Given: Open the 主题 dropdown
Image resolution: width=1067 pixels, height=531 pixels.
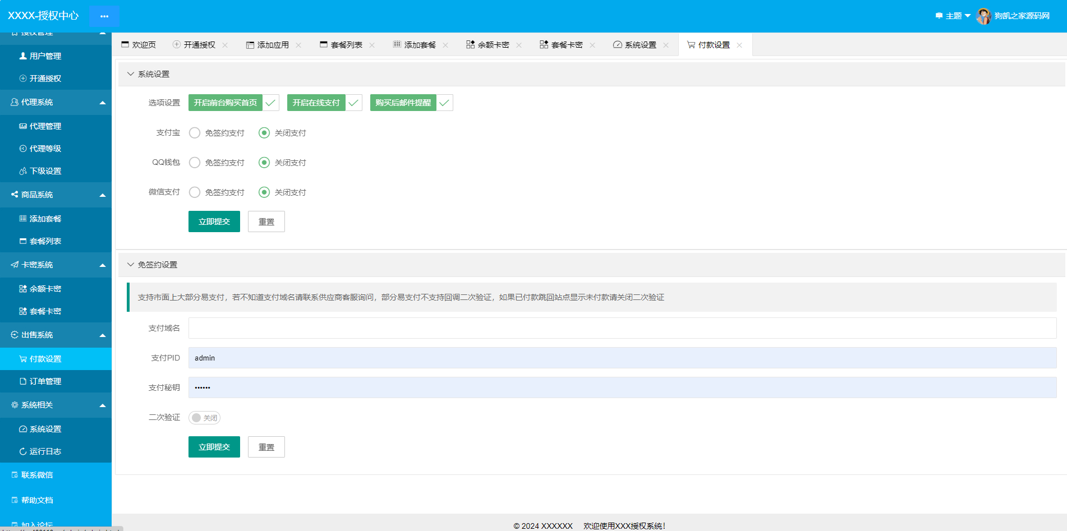Looking at the screenshot, I should 953,16.
